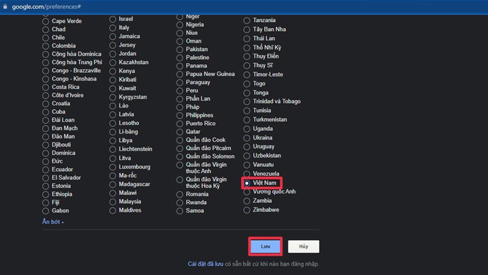Image resolution: width=488 pixels, height=275 pixels.
Task: Choose Nigeria as region
Action: click(x=179, y=25)
